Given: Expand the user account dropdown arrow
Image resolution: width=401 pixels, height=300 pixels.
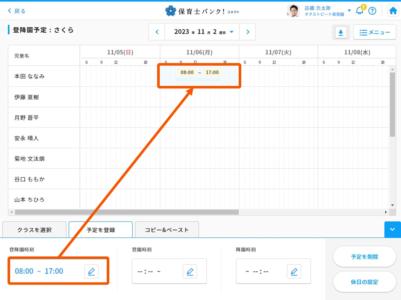Looking at the screenshot, I should click(349, 11).
